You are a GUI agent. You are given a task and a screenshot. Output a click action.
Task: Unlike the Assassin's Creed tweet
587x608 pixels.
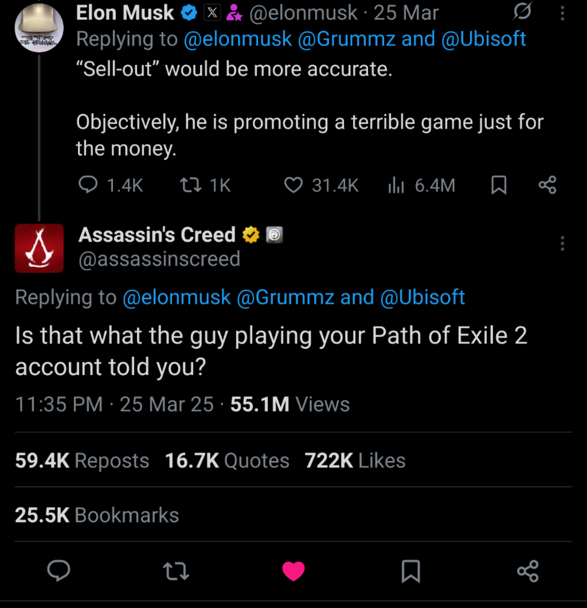pos(293,571)
